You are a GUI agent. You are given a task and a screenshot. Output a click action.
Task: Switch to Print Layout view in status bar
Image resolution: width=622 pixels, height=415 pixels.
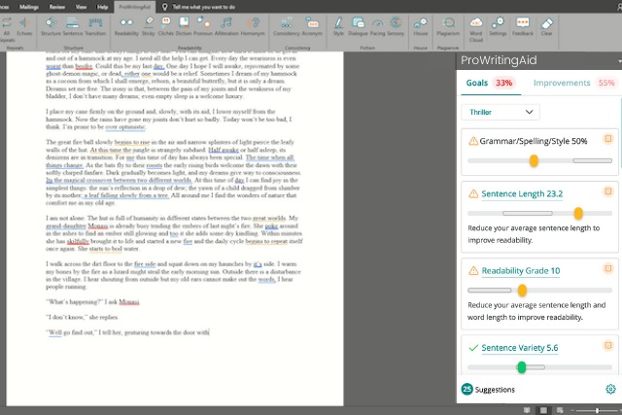pyautogui.click(x=543, y=410)
